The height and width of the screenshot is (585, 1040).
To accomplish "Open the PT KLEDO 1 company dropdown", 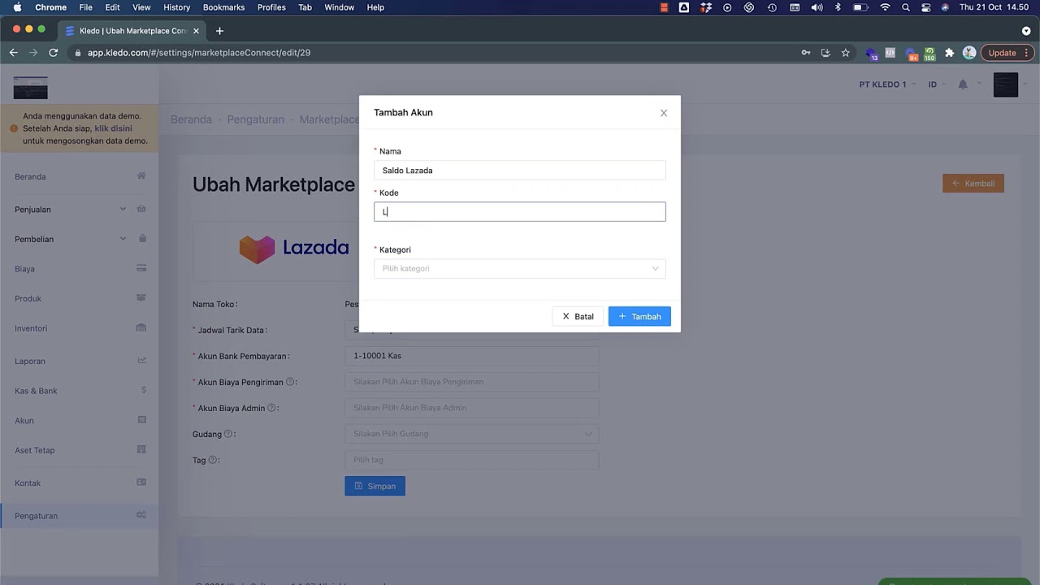I will pyautogui.click(x=887, y=84).
